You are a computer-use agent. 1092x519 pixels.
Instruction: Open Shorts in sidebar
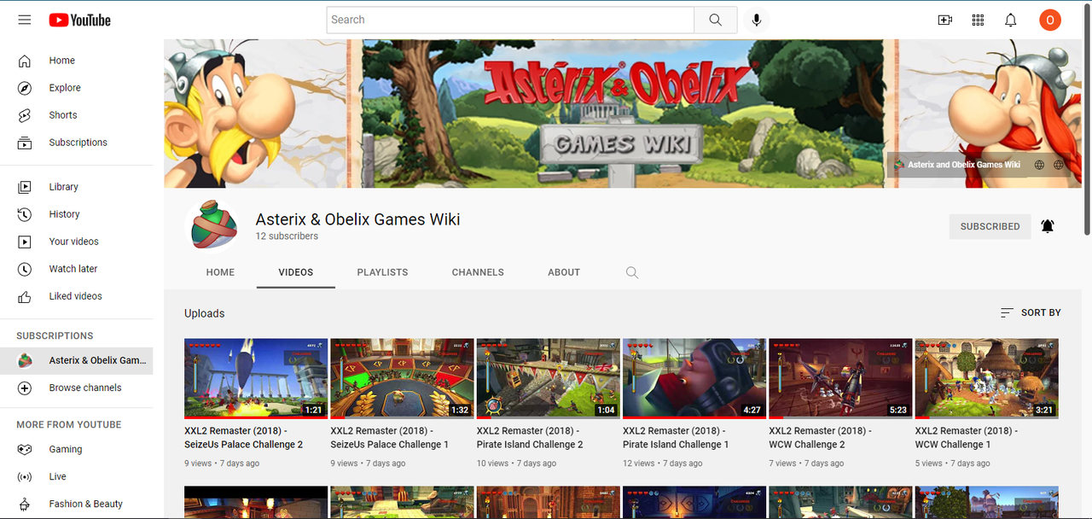click(x=77, y=115)
